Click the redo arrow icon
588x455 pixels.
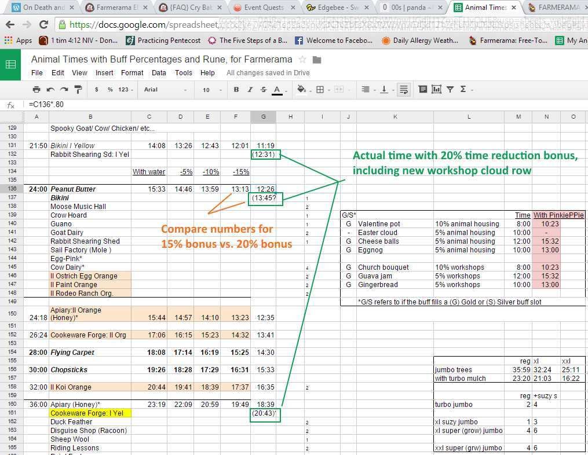(64, 90)
